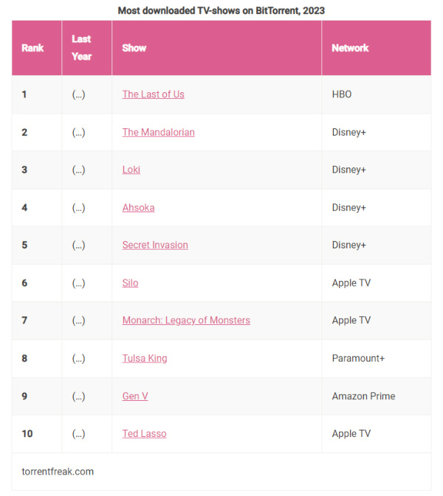Open the Silo show link
The width and height of the screenshot is (443, 496).
[x=130, y=283]
